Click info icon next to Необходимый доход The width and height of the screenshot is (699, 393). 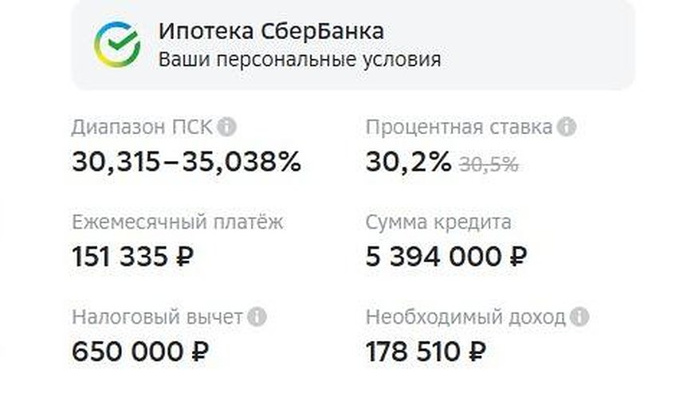579,317
